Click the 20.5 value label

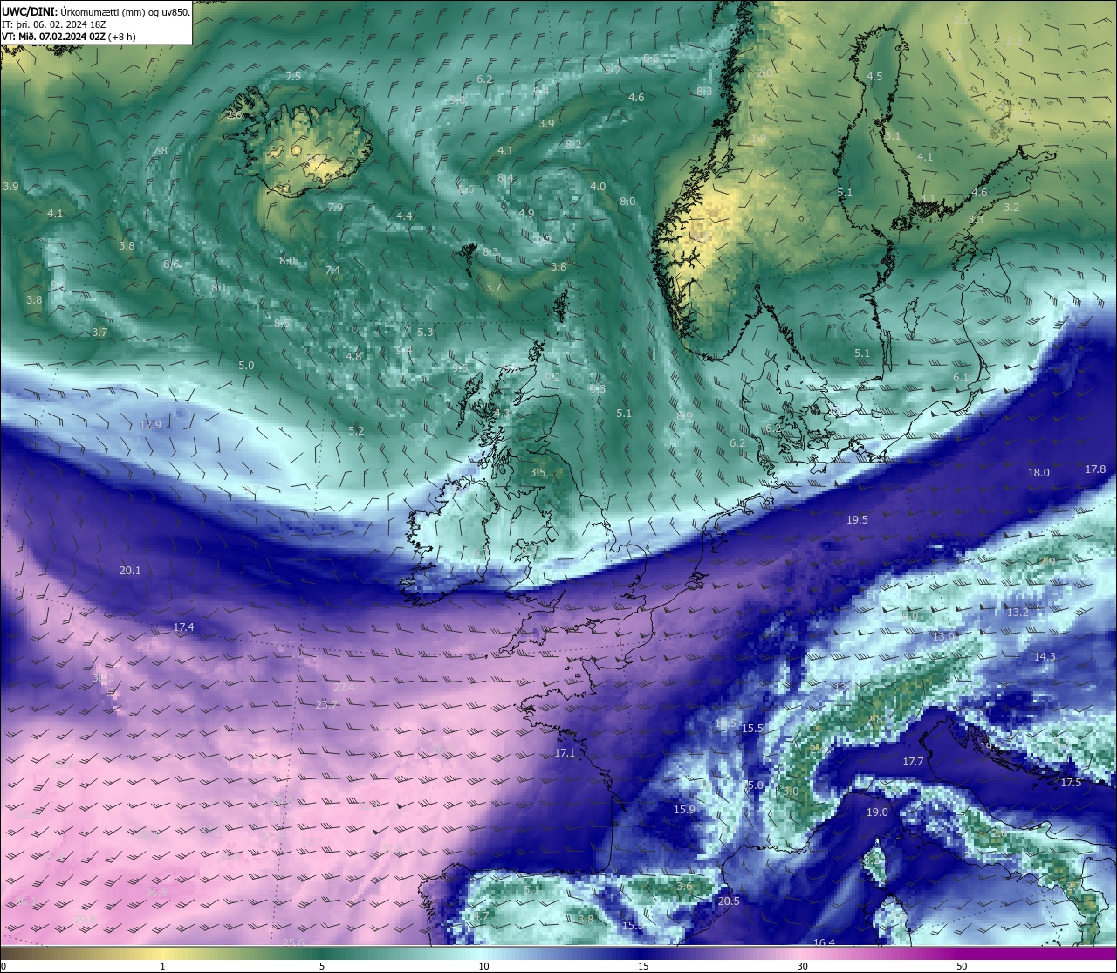click(x=729, y=901)
